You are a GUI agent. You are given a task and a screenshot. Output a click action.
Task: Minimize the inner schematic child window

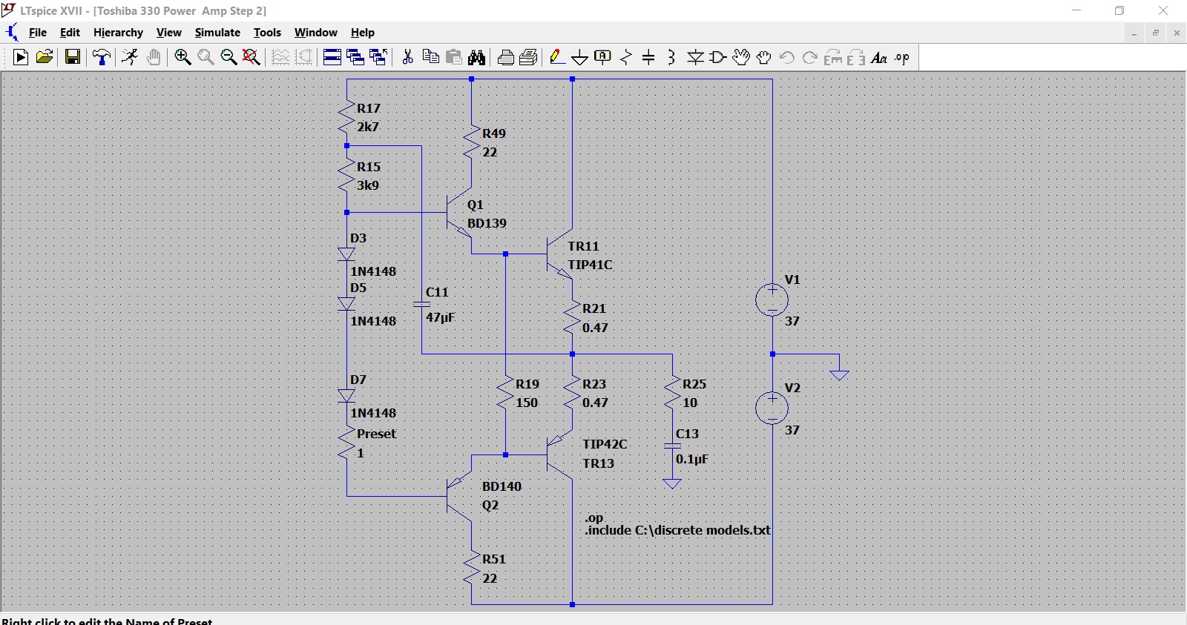point(1134,33)
